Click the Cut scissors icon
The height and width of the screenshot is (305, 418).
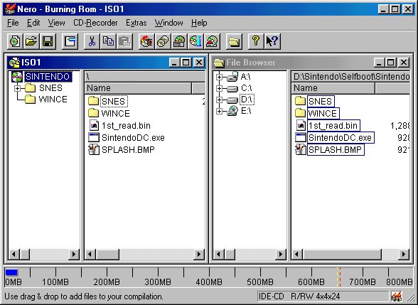92,41
